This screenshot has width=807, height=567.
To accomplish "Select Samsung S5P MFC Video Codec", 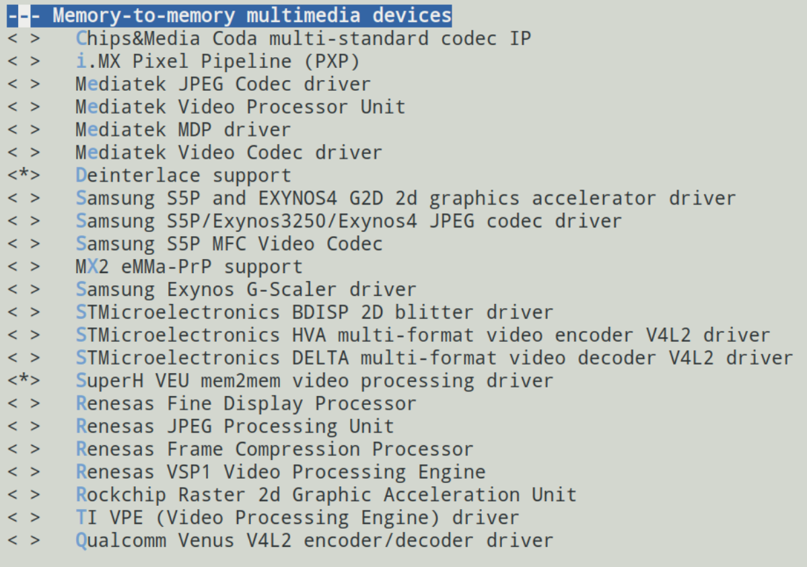I will [x=229, y=244].
